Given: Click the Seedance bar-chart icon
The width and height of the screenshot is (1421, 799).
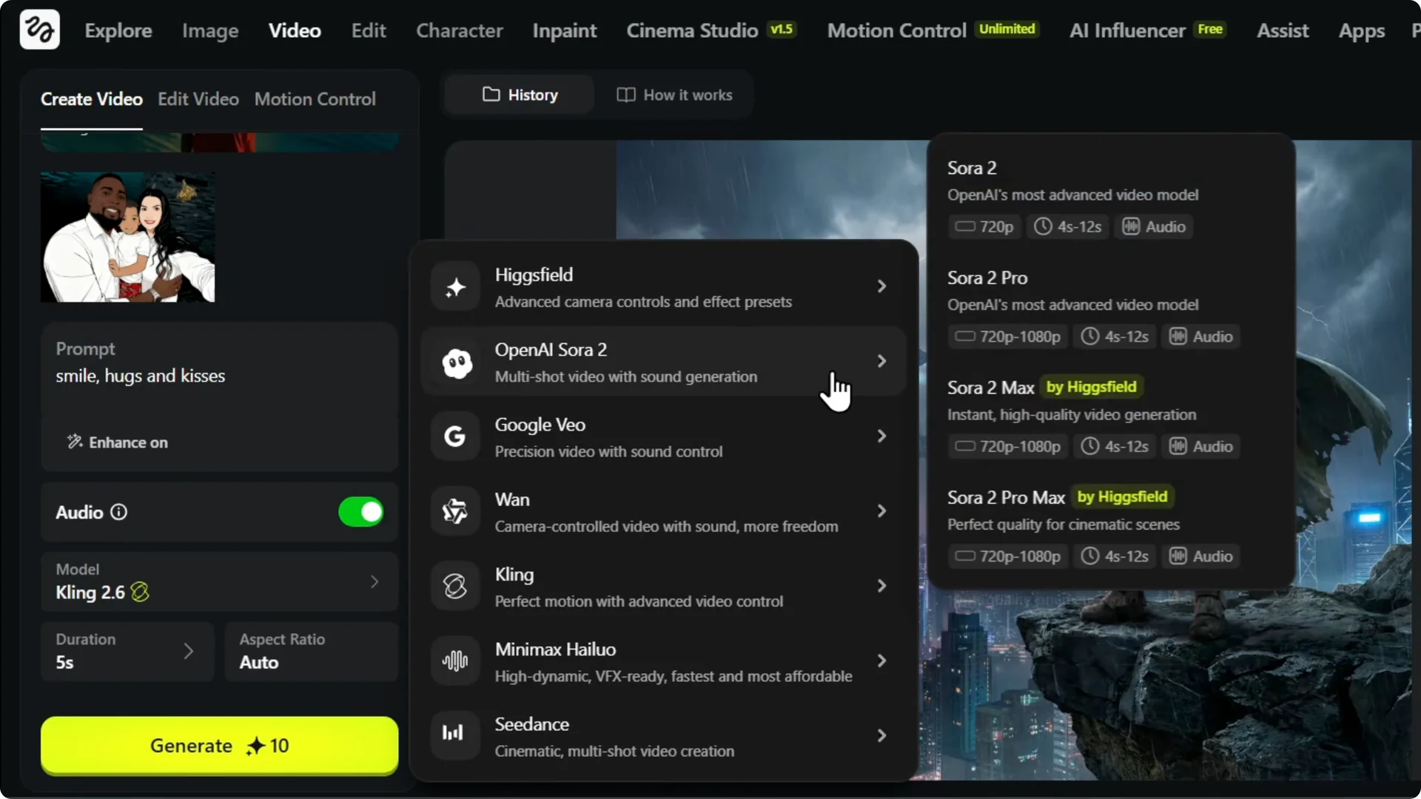Looking at the screenshot, I should pos(455,735).
